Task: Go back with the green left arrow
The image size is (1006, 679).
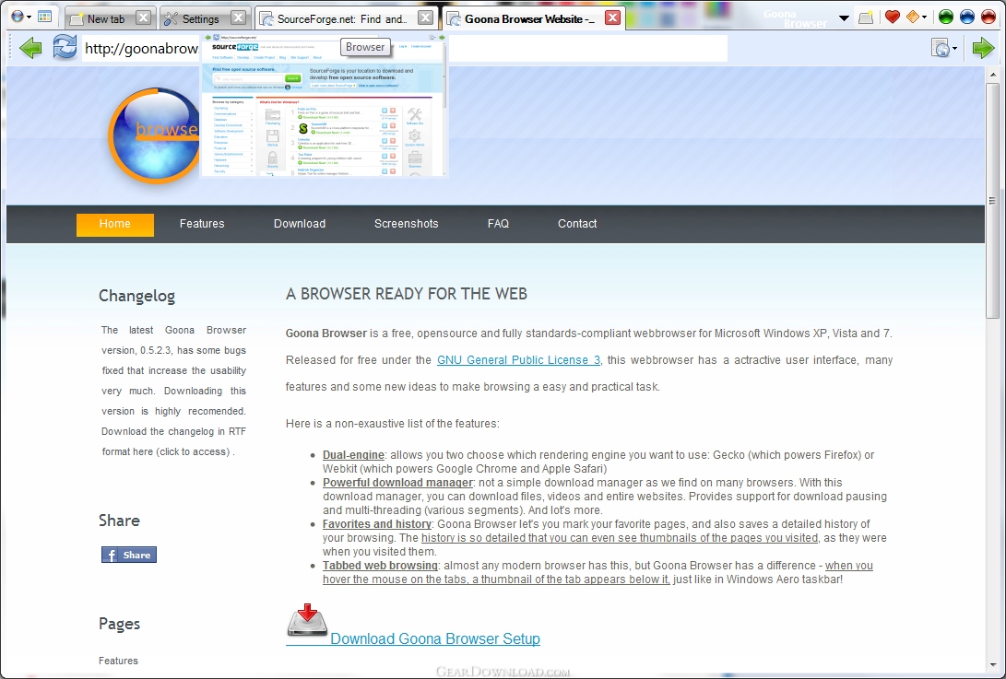Action: (x=30, y=48)
